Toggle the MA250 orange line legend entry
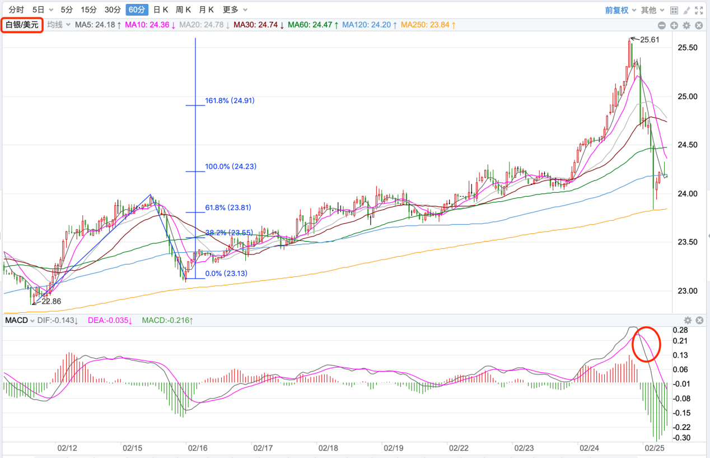This screenshot has width=710, height=458. click(428, 25)
